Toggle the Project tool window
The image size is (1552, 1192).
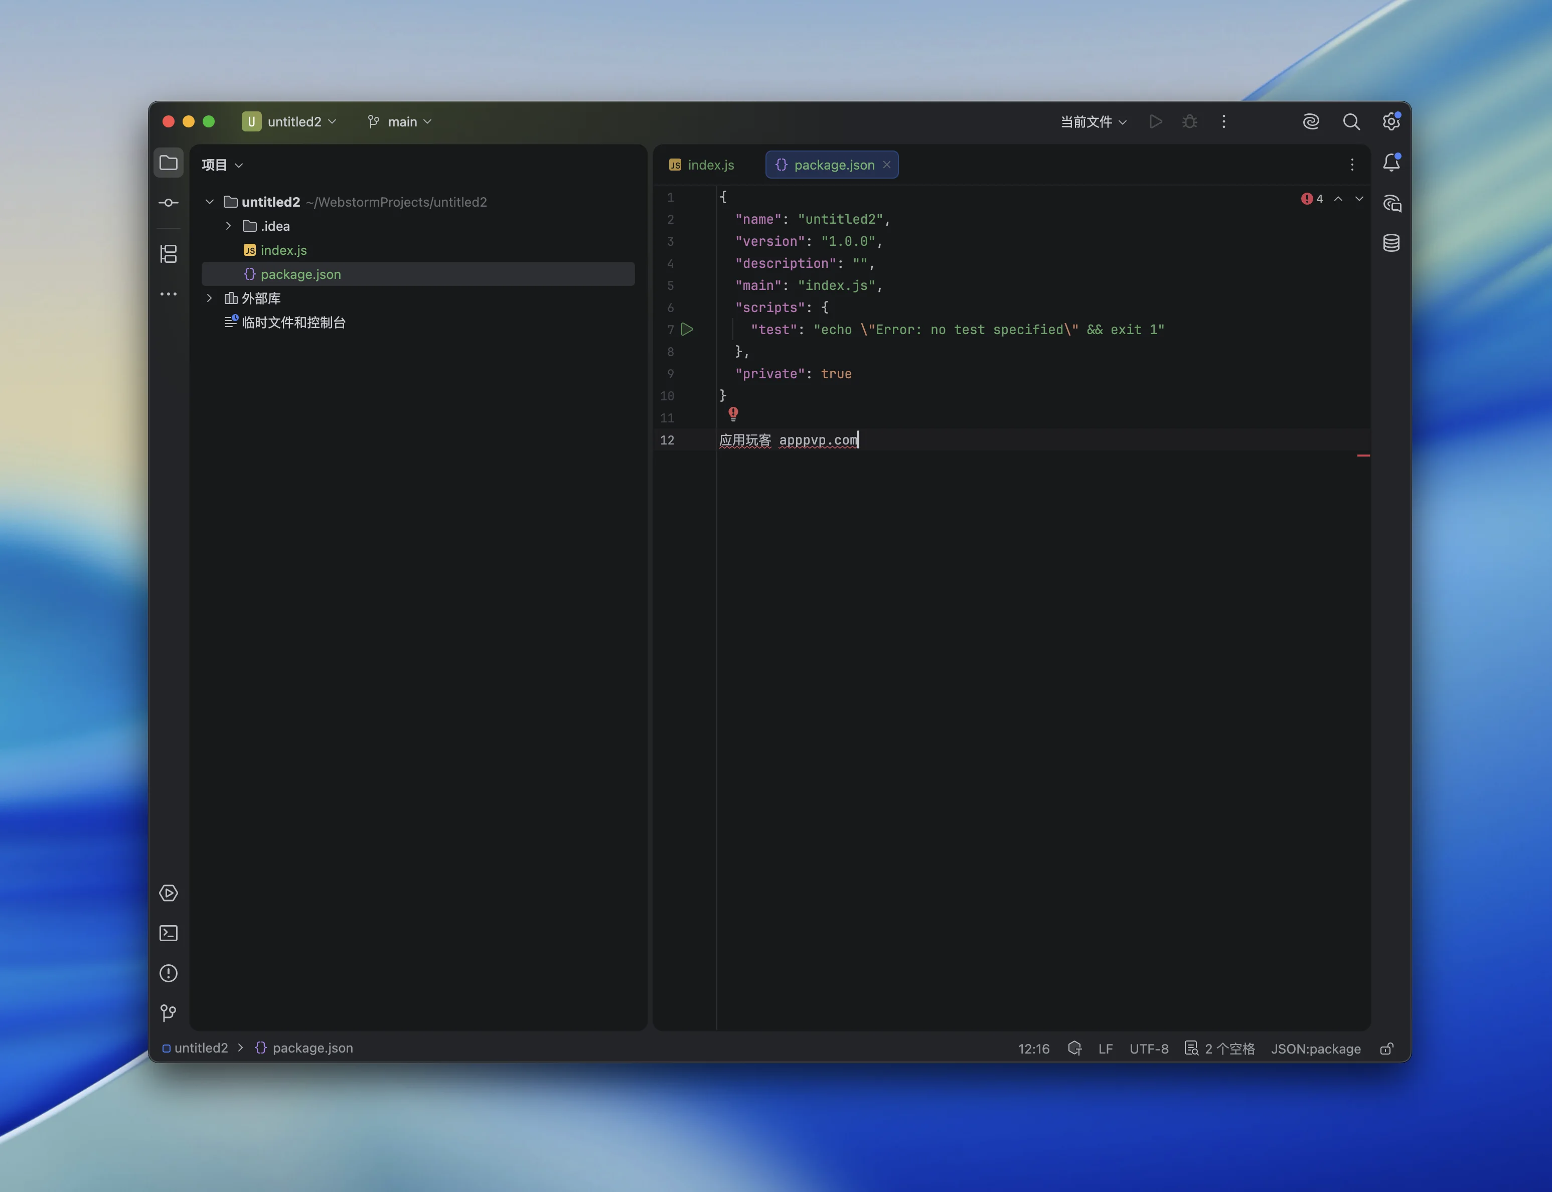[168, 163]
